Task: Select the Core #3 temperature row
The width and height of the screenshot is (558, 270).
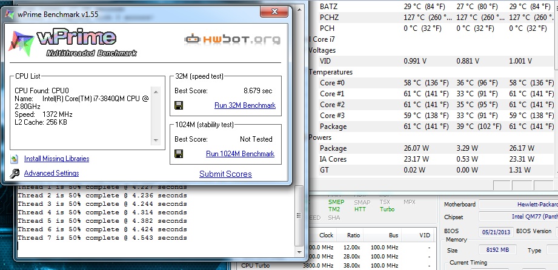Action: click(431, 116)
